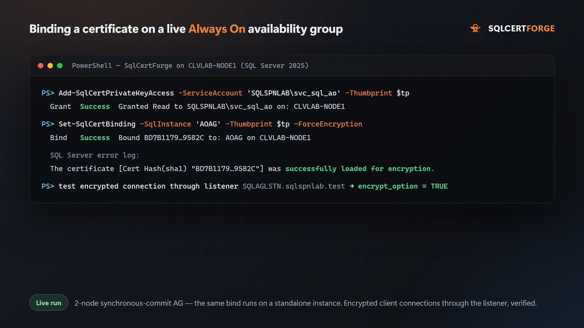584x328 pixels.
Task: Click the SqlCertForge padlock logo icon
Action: pyautogui.click(x=475, y=29)
